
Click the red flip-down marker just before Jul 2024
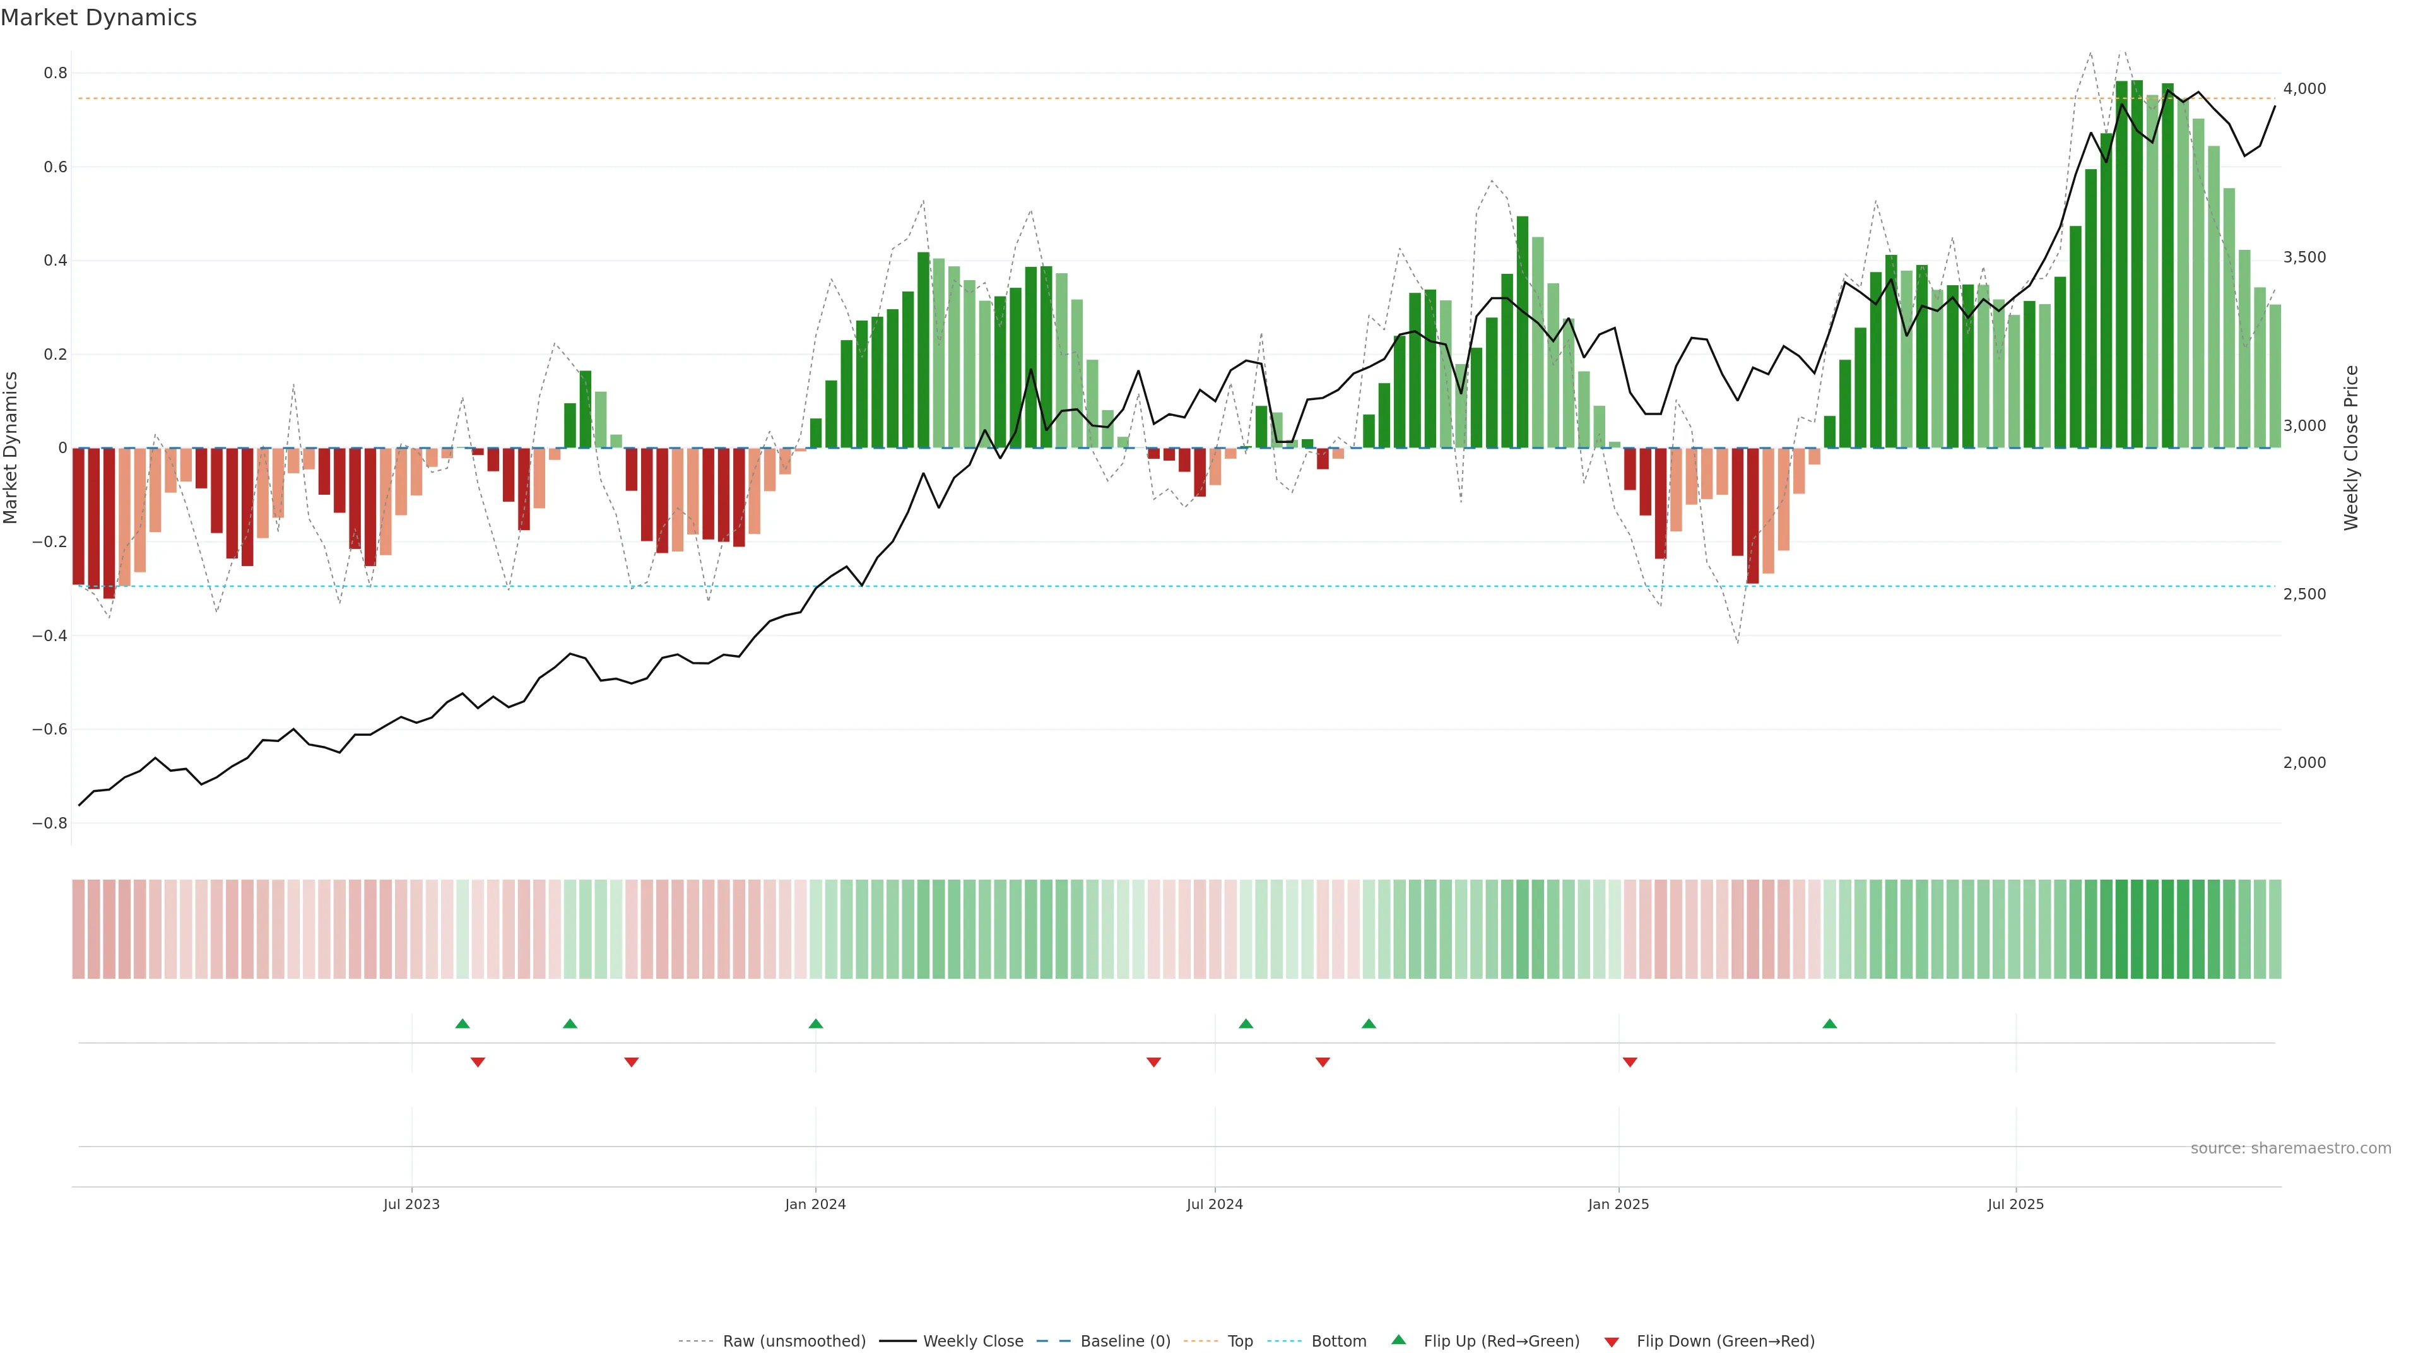[1154, 1062]
